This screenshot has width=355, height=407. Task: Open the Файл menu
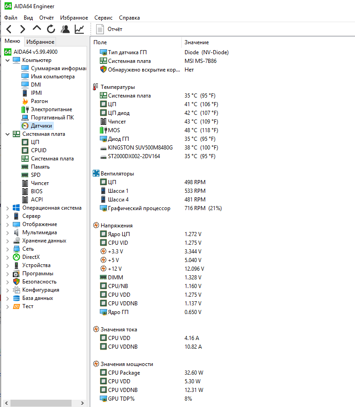coord(10,18)
